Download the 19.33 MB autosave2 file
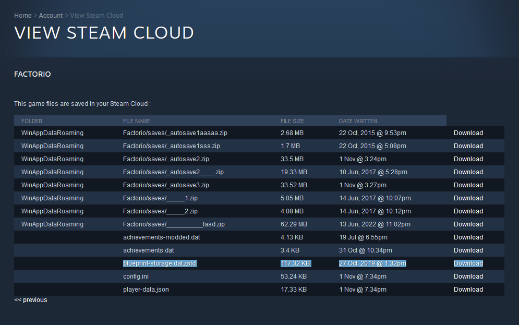The width and height of the screenshot is (519, 325). click(x=468, y=172)
